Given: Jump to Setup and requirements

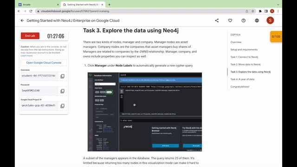Looking at the screenshot, I should (x=244, y=50).
